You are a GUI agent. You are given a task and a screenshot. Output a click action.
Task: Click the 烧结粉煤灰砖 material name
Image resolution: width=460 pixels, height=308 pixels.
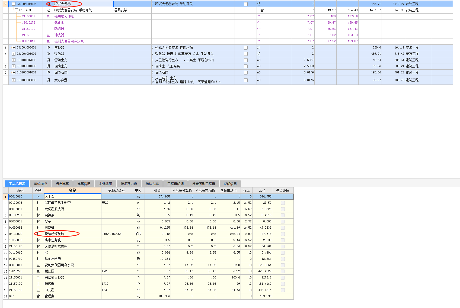click(x=54, y=234)
